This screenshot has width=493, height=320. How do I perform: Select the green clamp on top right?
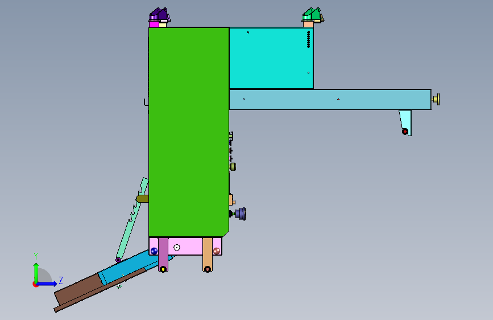pos(313,14)
